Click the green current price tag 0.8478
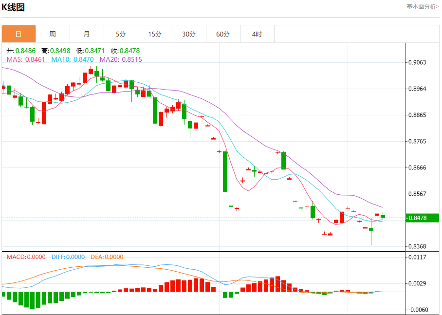This screenshot has width=442, height=315. 422,218
